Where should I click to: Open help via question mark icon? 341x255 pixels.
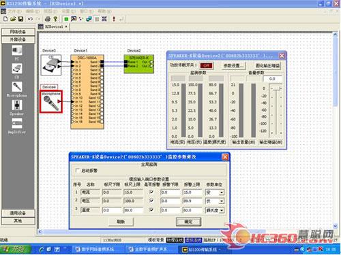(x=55, y=19)
